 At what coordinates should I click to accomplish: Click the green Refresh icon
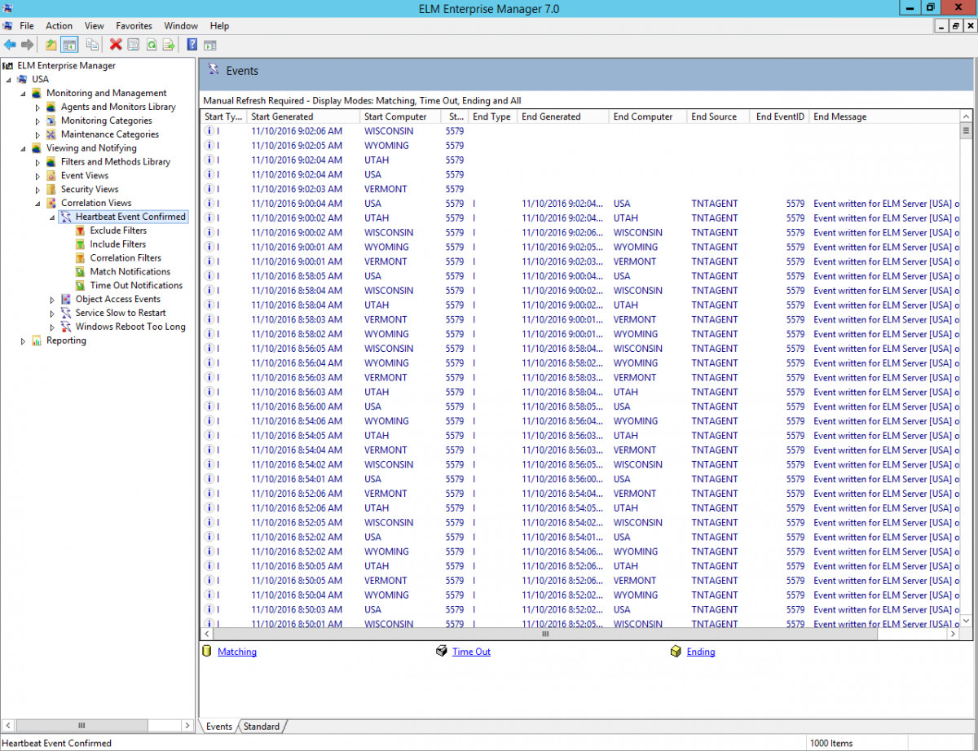(152, 45)
